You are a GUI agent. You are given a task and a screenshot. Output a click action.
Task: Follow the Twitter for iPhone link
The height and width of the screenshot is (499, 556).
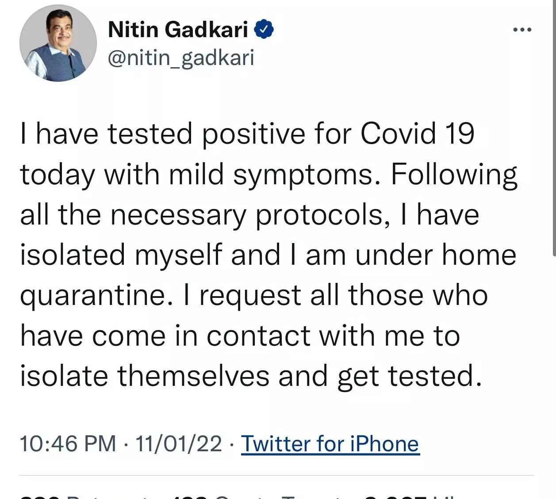pyautogui.click(x=330, y=444)
